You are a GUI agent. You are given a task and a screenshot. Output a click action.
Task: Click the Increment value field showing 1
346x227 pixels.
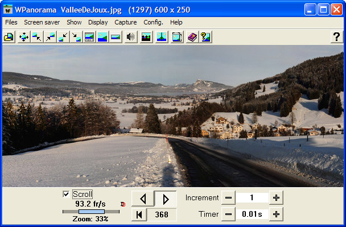point(252,197)
